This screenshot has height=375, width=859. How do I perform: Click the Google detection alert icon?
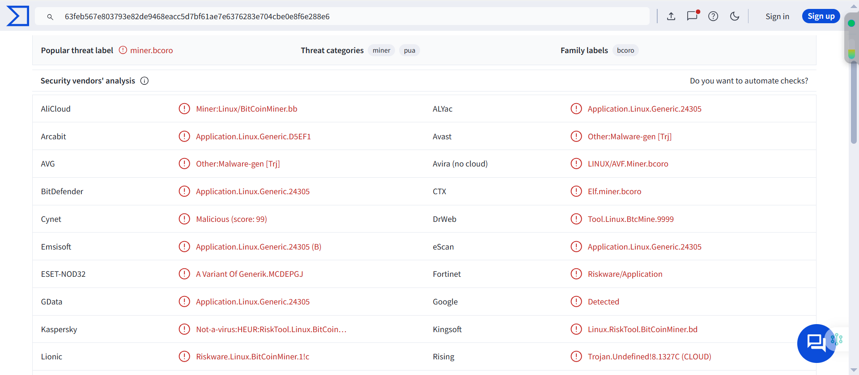coord(576,301)
